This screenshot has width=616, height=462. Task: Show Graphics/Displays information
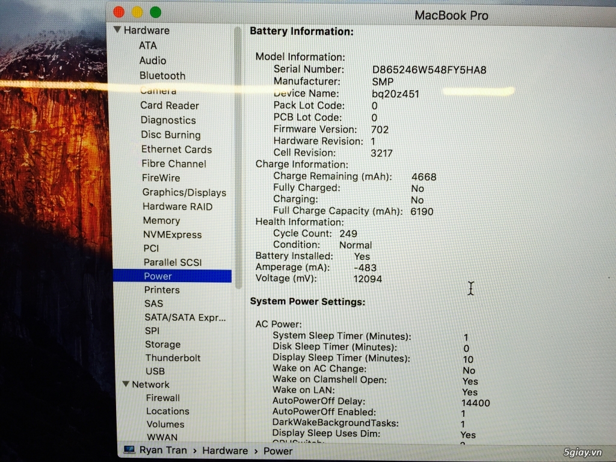pos(184,192)
